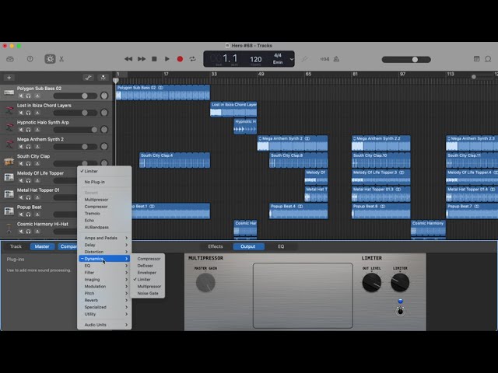Open the Quick Help icon

(x=30, y=59)
